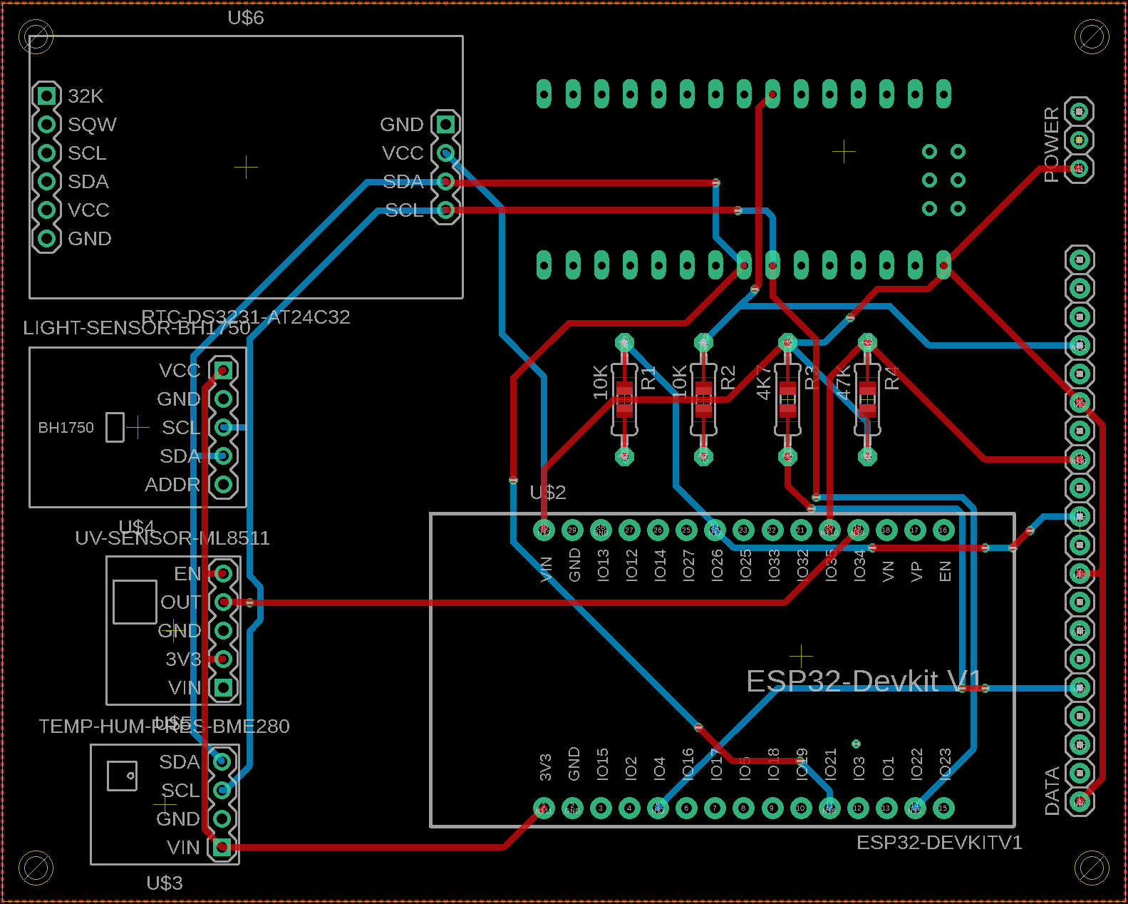Image resolution: width=1128 pixels, height=904 pixels.
Task: Select the IO15 pin label on the ESP32
Action: [603, 764]
